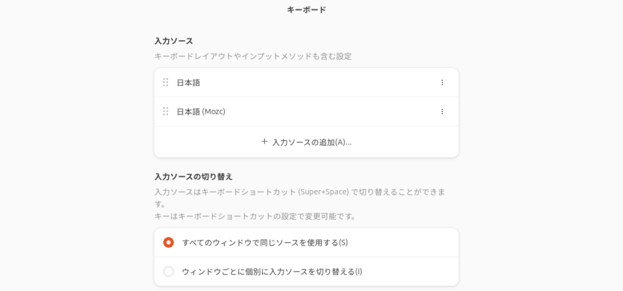Viewport: 623px width, 291px height.
Task: Click the wrapped す。 text line
Action: pos(159,204)
